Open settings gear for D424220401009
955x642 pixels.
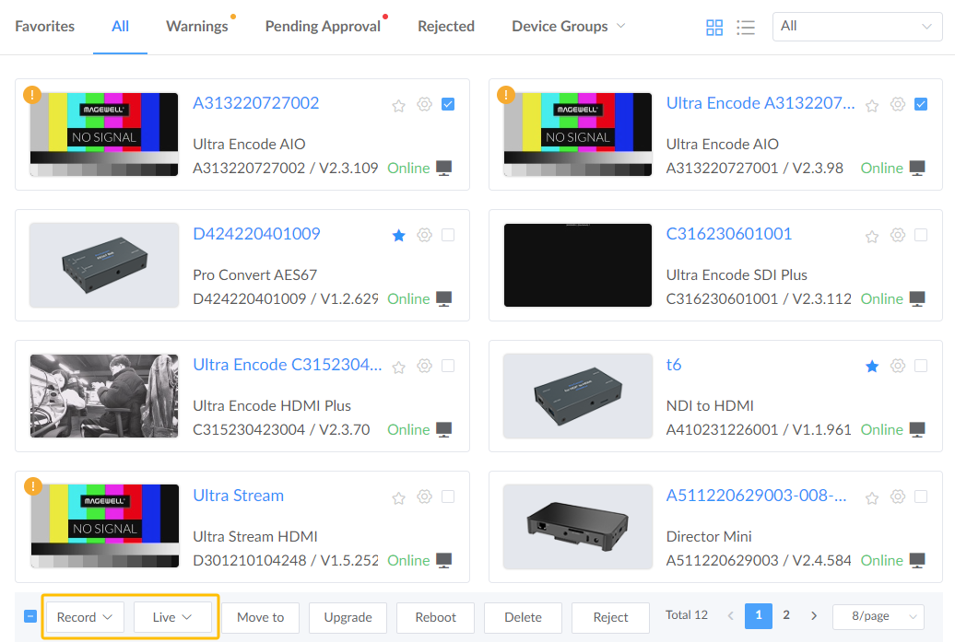(424, 235)
